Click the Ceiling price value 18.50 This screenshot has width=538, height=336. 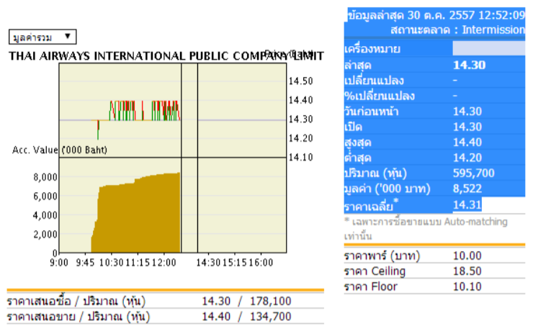coord(467,271)
